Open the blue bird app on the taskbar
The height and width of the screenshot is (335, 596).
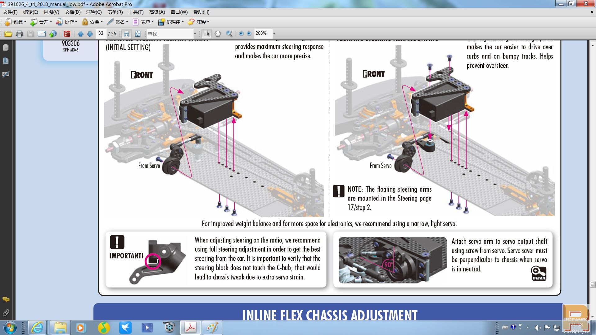125,328
